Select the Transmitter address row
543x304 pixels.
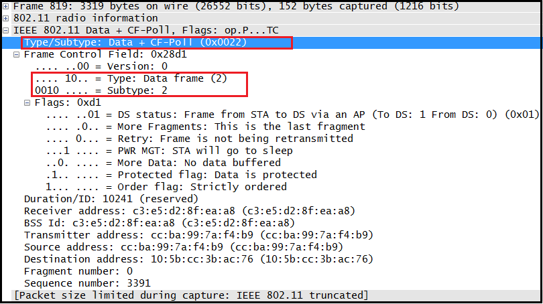click(198, 235)
